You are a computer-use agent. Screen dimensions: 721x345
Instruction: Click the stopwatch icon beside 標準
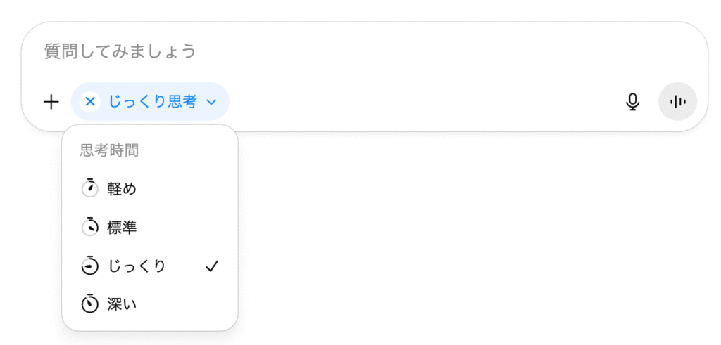pyautogui.click(x=89, y=227)
